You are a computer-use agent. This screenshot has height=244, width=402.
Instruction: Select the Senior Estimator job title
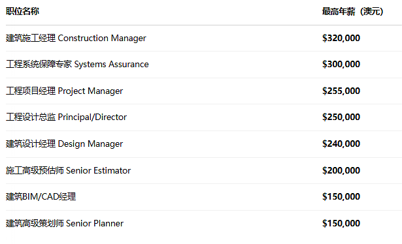(x=68, y=170)
